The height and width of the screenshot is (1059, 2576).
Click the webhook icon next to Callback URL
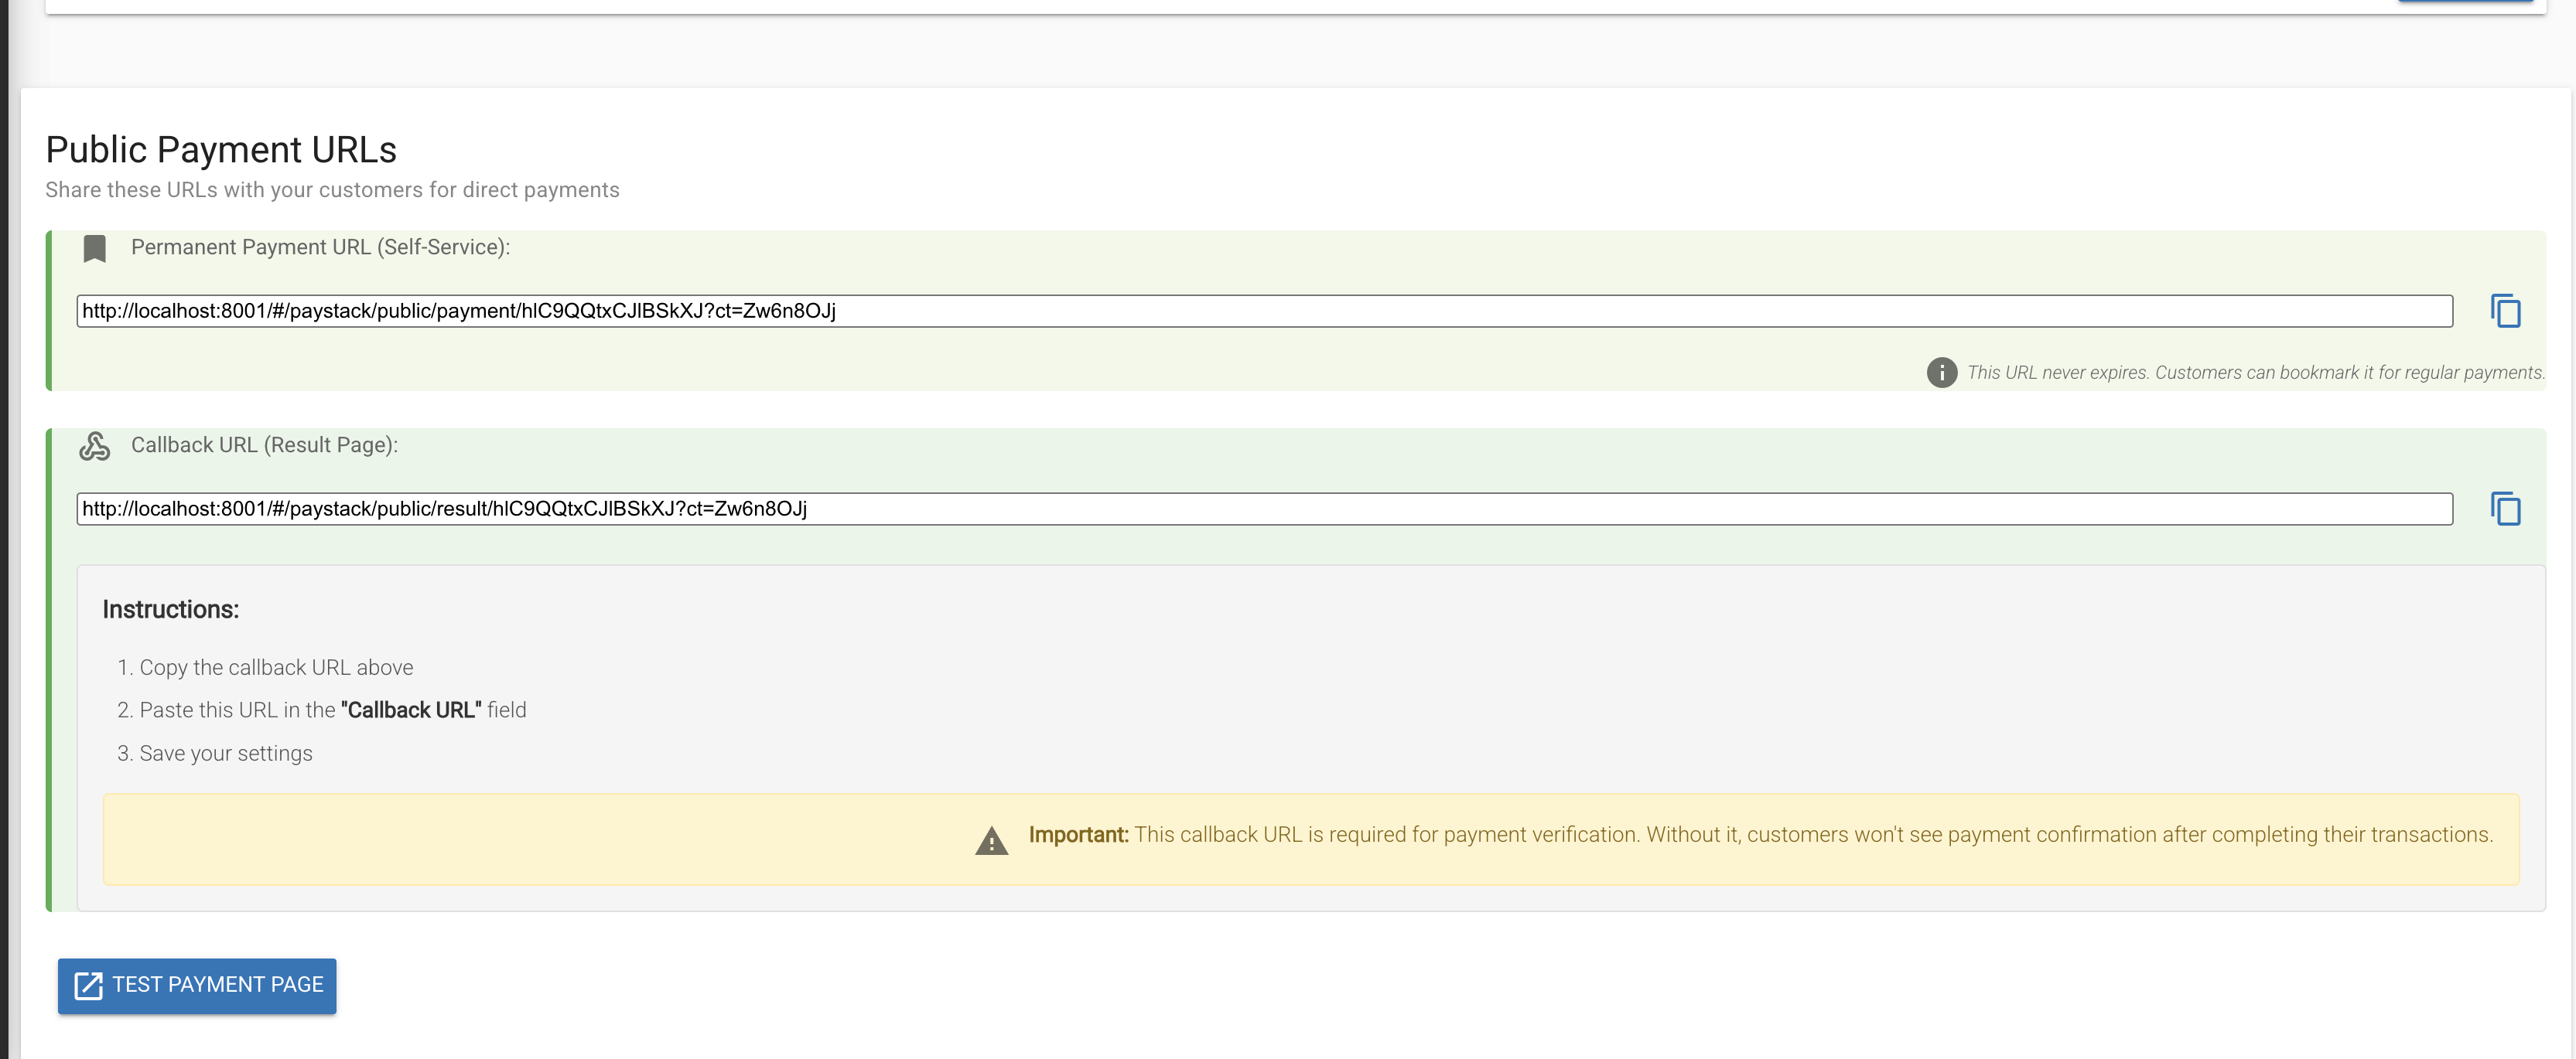click(96, 445)
